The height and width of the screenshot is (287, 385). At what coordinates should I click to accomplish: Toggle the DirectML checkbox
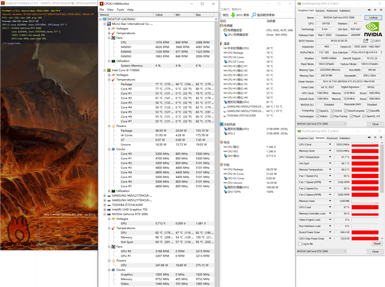368,111
